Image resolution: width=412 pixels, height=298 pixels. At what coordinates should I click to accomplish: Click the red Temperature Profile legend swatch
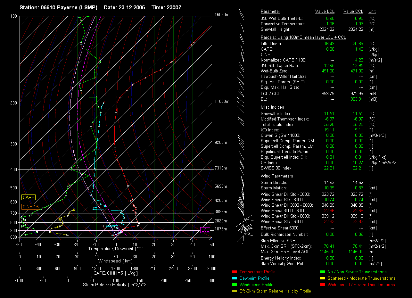coord(234,272)
